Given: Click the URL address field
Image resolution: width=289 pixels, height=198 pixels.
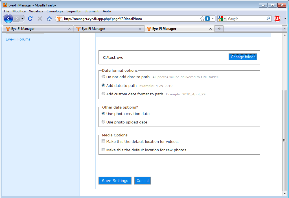Looking at the screenshot, I should click(x=131, y=19).
